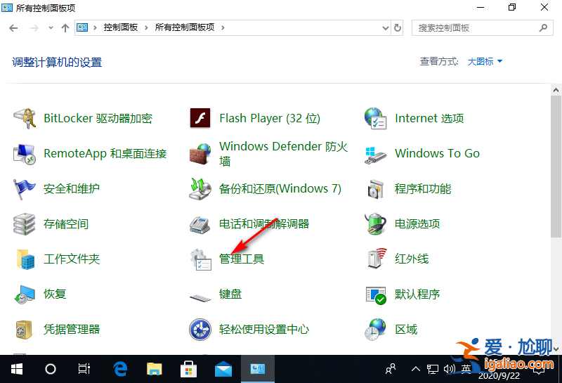The image size is (562, 383).
Task: Open the 管理工具 gear icon
Action: pos(200,259)
